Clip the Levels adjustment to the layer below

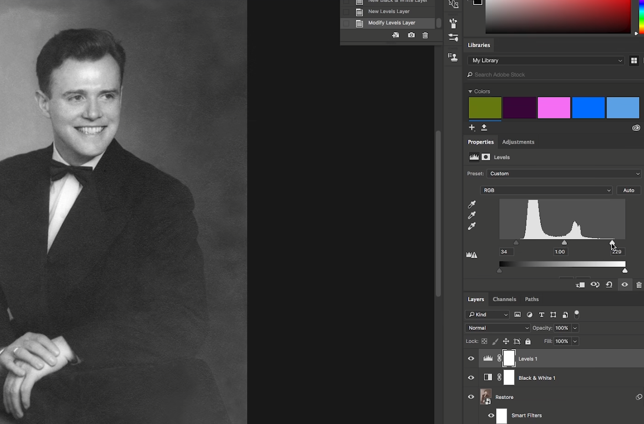580,285
